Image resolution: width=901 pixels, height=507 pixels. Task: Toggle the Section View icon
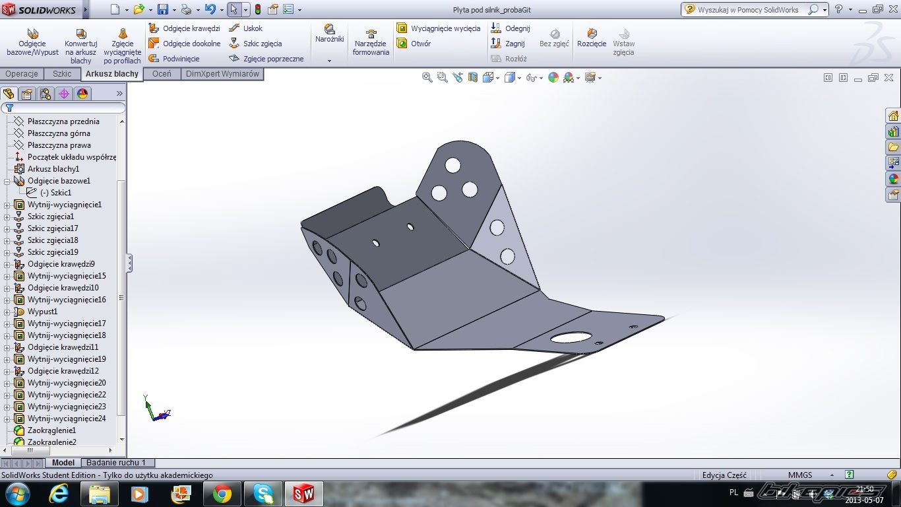click(x=473, y=77)
